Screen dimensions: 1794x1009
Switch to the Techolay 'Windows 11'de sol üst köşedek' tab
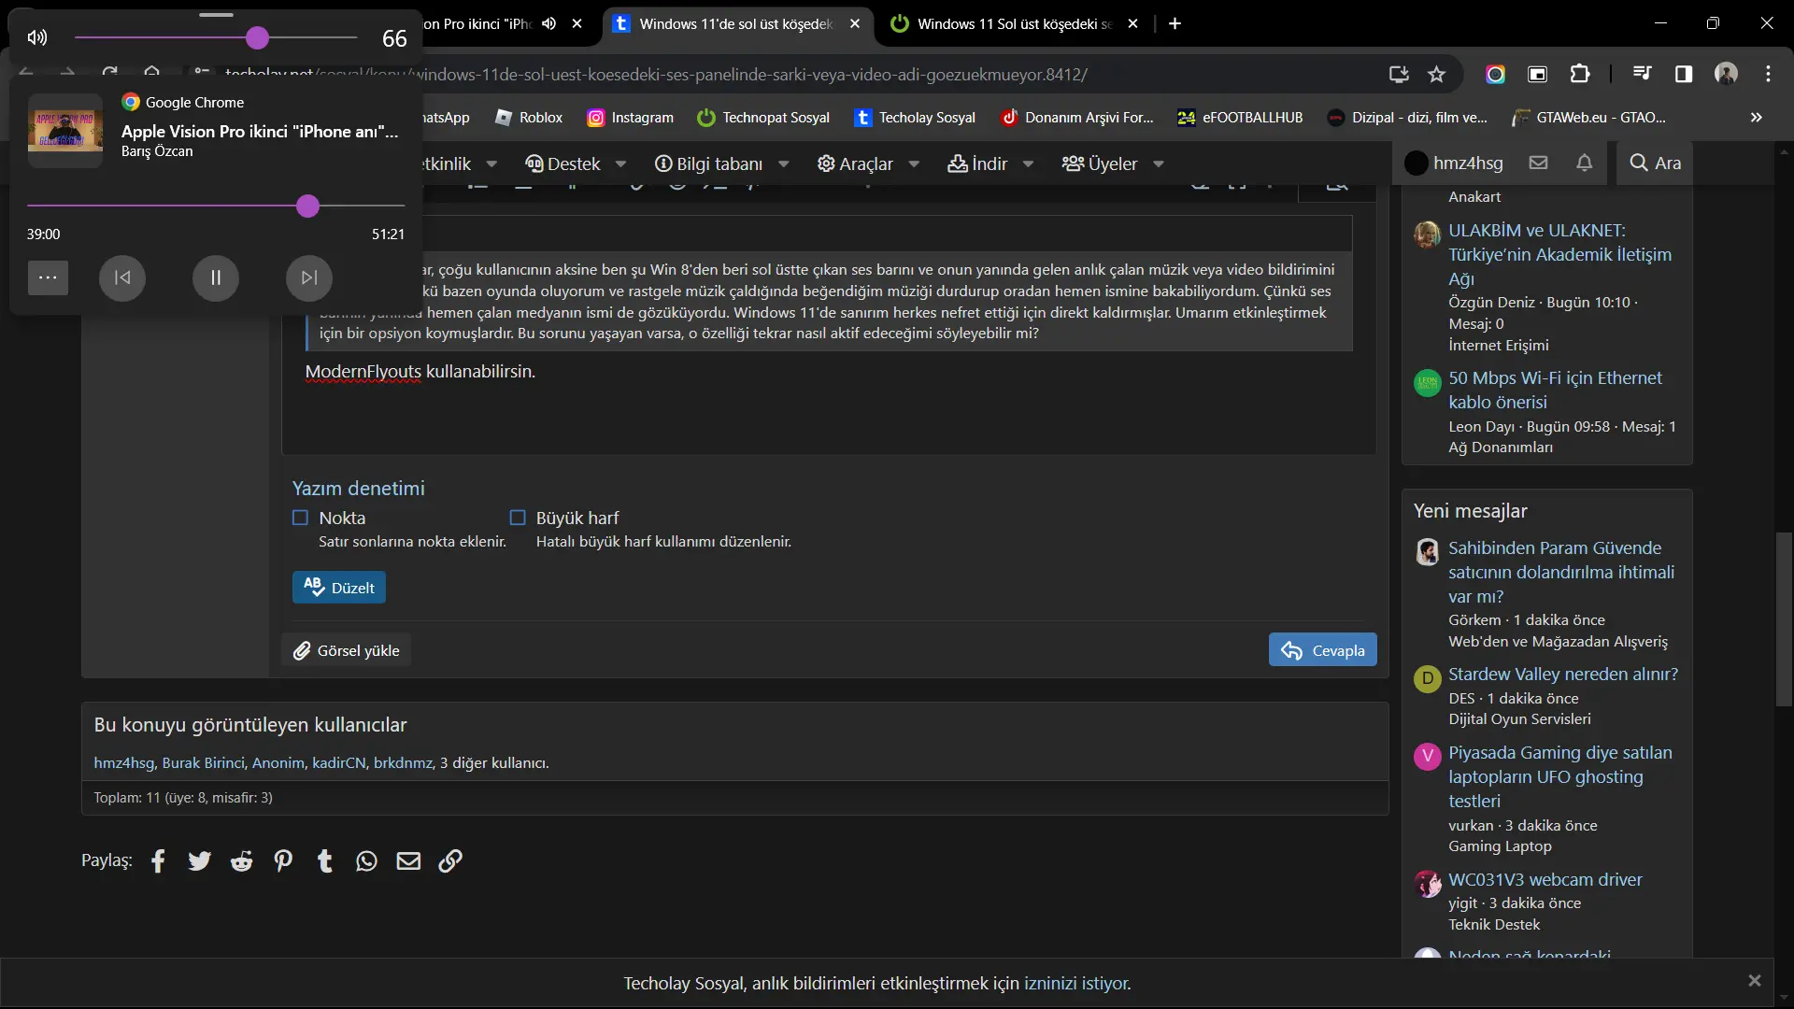737,23
